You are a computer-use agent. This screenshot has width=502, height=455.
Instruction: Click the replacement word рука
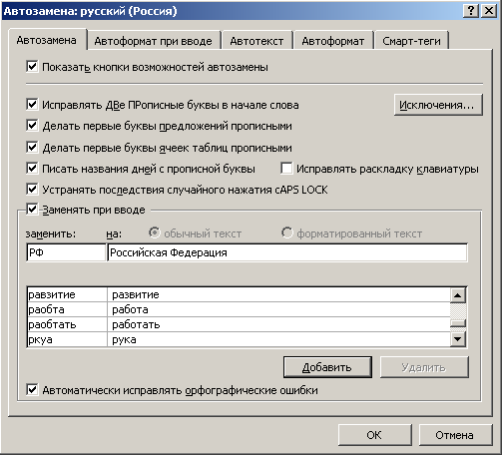pos(124,339)
